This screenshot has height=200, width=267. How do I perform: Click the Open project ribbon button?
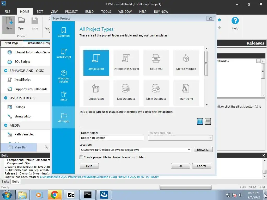pos(21,24)
